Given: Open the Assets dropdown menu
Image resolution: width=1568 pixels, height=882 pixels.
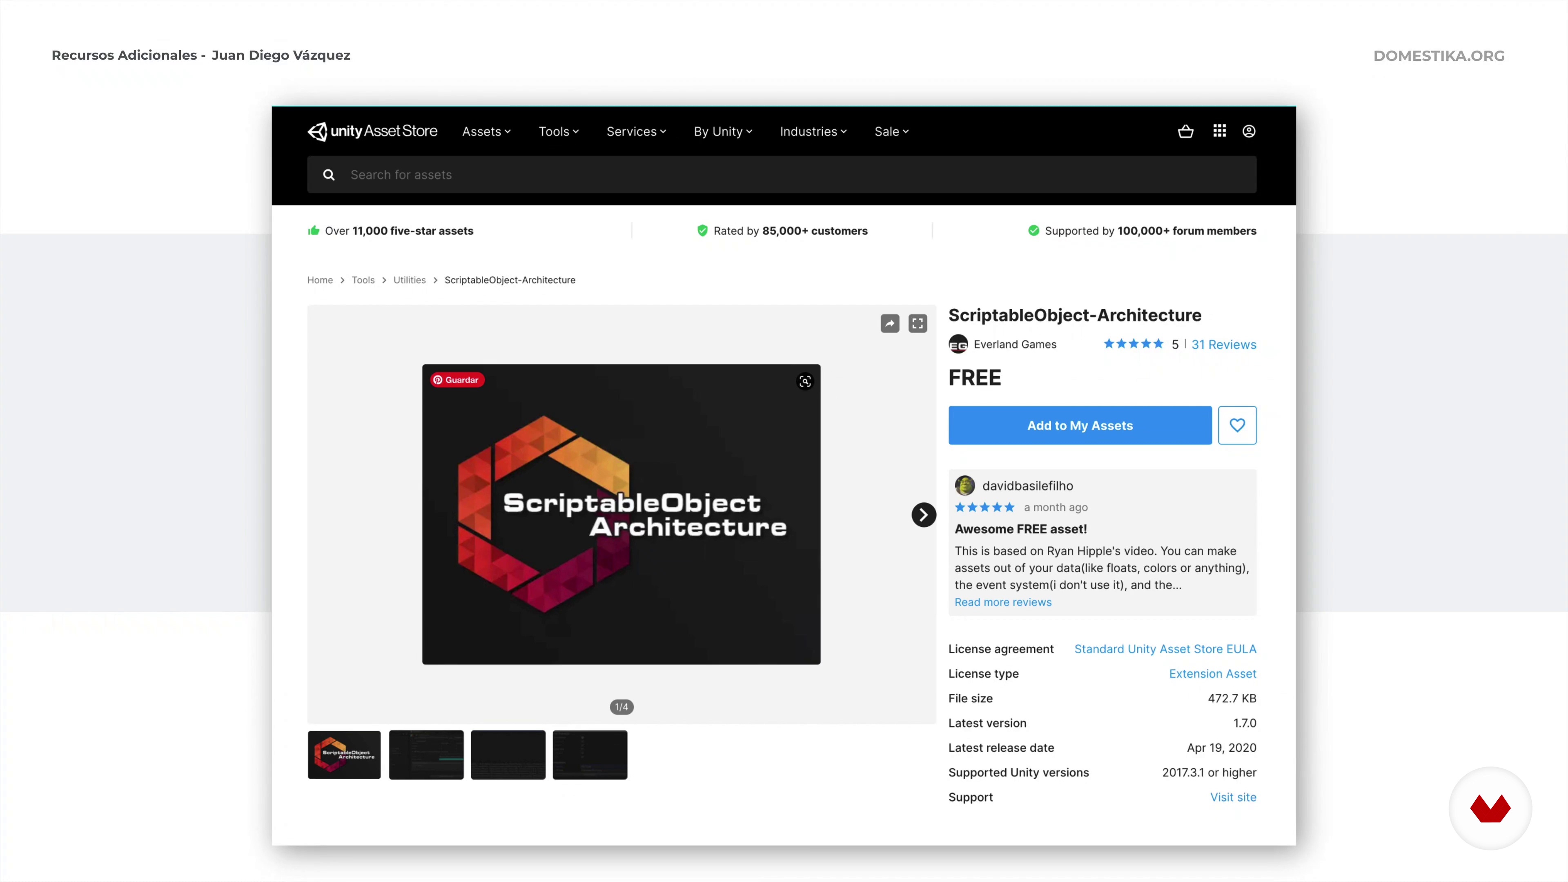Looking at the screenshot, I should click(486, 131).
